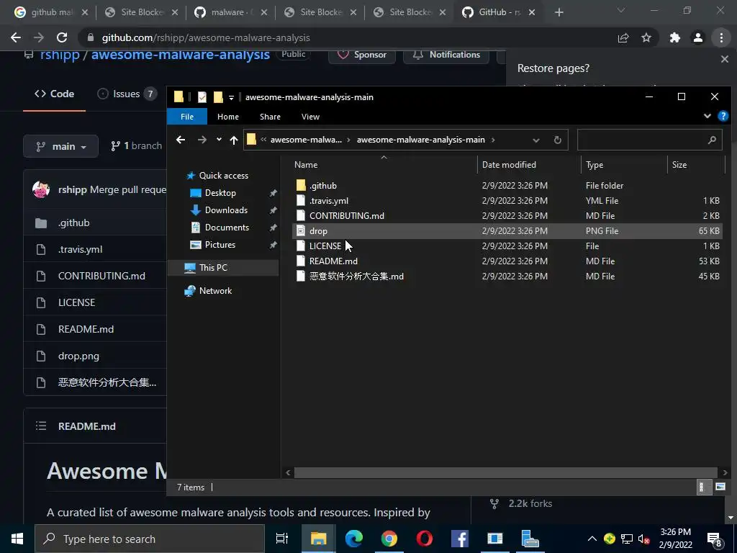Open the View ribbon tab
This screenshot has height=553, width=737.
coord(310,117)
